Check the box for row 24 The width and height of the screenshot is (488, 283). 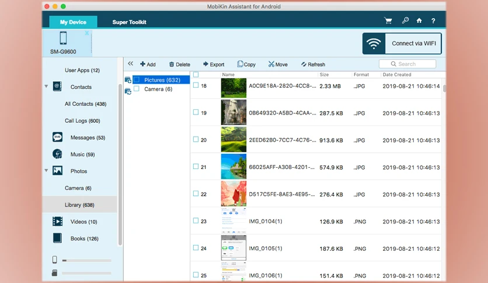tap(196, 248)
